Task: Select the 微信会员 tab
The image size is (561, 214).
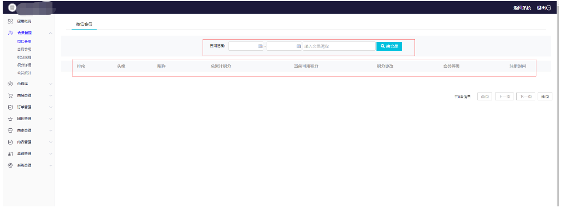Action: click(84, 25)
